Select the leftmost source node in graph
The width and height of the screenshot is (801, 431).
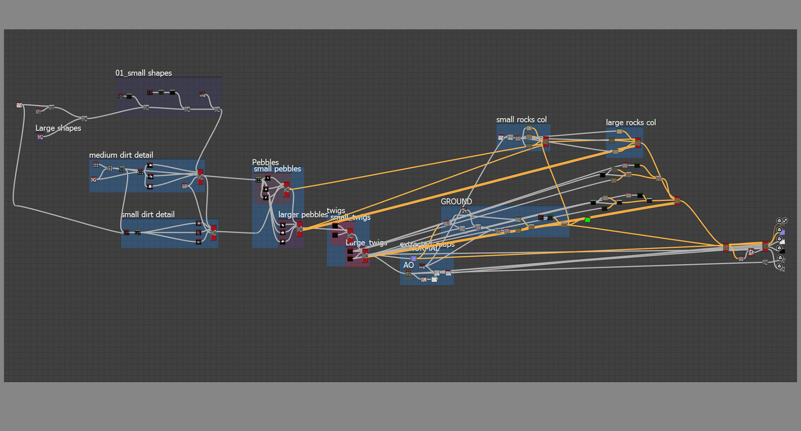click(x=19, y=105)
